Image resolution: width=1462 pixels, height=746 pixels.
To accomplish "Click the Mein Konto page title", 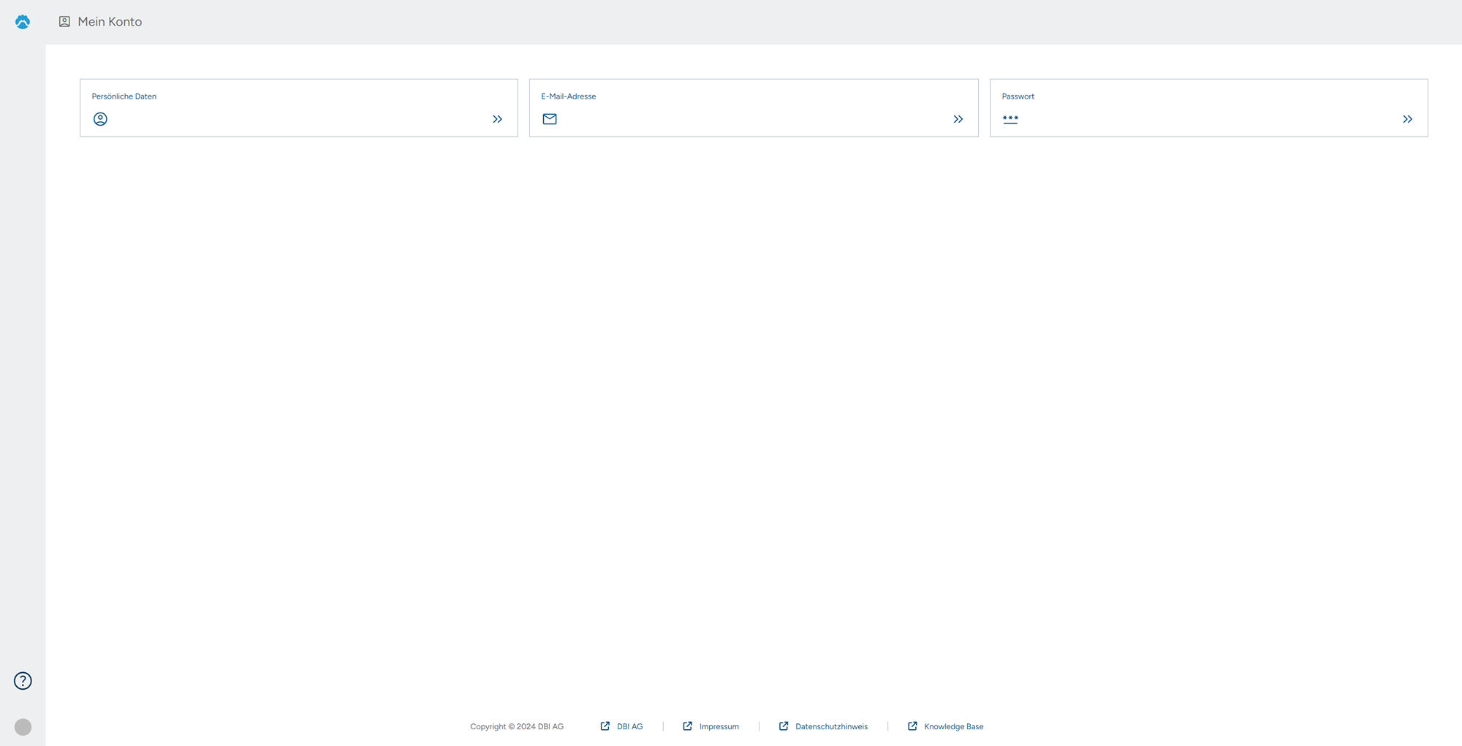I will click(110, 22).
